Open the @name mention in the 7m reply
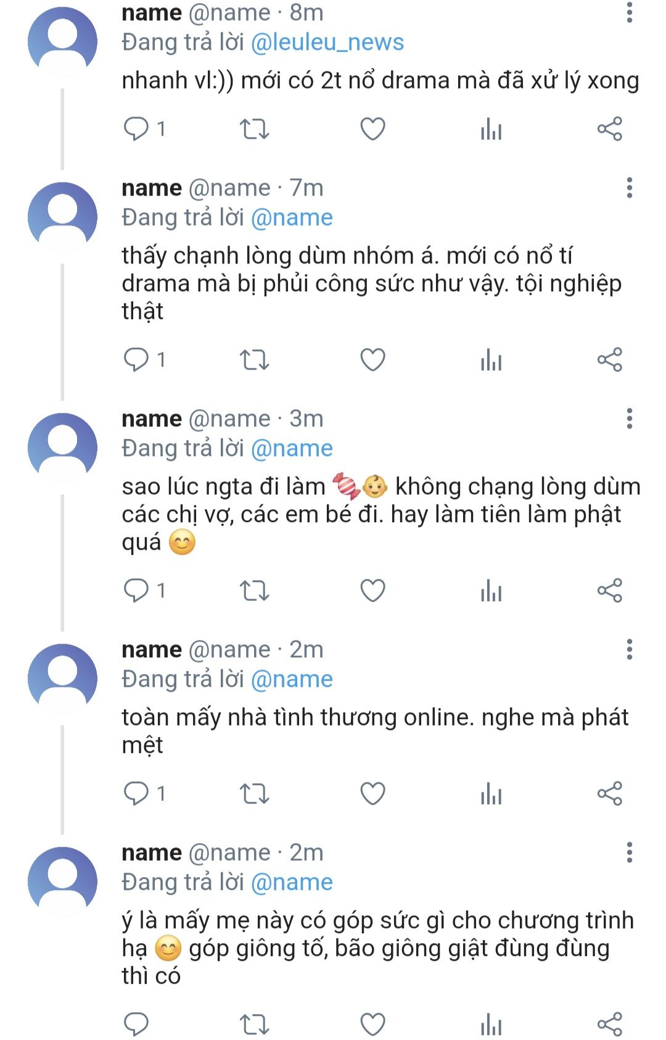666x1040 pixels. 292,217
